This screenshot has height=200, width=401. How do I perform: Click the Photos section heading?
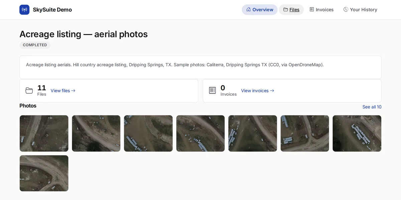(x=28, y=106)
